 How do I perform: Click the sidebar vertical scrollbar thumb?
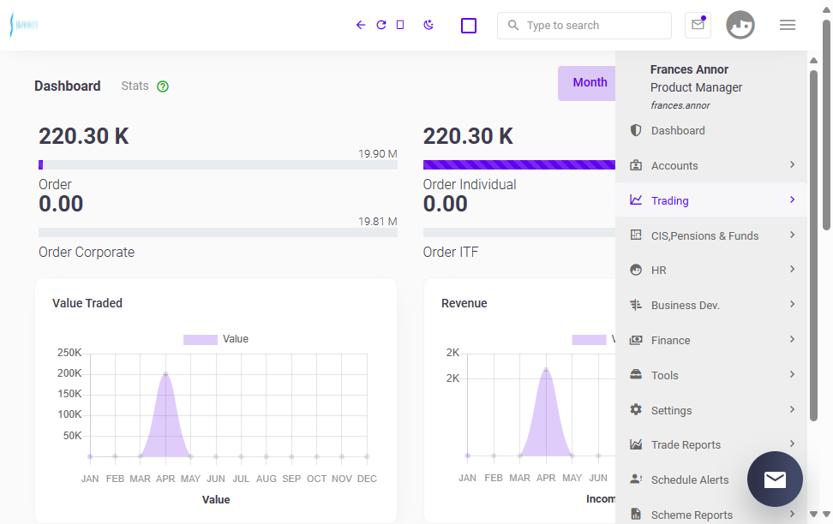click(813, 245)
